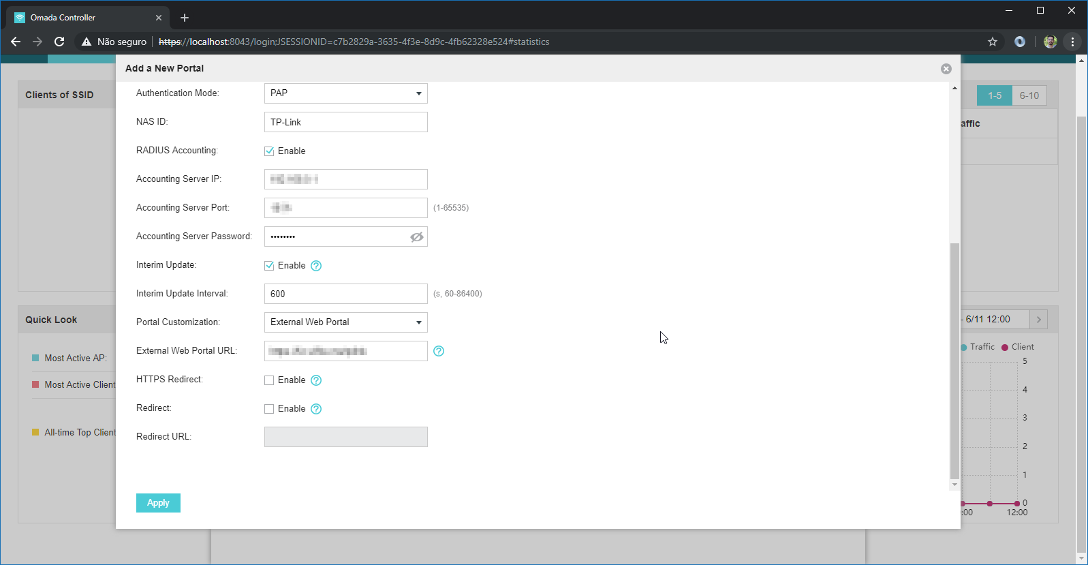Screen dimensions: 1088x565
Task: Enable the HTTPS Redirect checkbox
Action: point(269,380)
